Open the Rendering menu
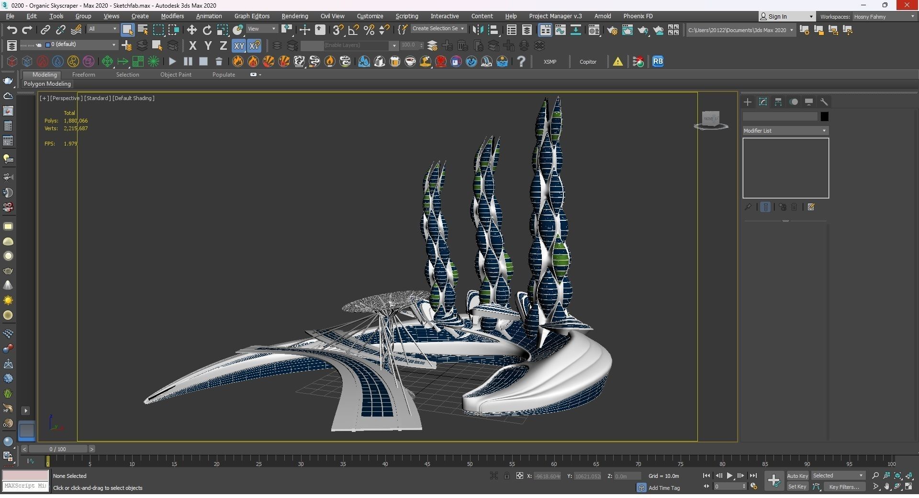 (294, 16)
